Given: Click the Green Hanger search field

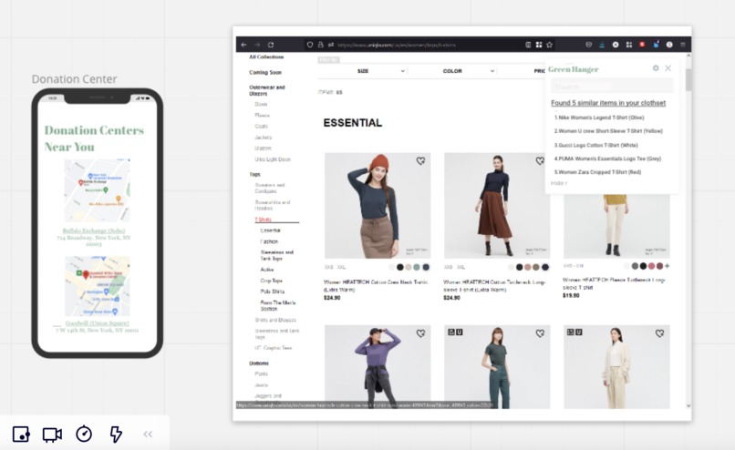Looking at the screenshot, I should (x=612, y=87).
